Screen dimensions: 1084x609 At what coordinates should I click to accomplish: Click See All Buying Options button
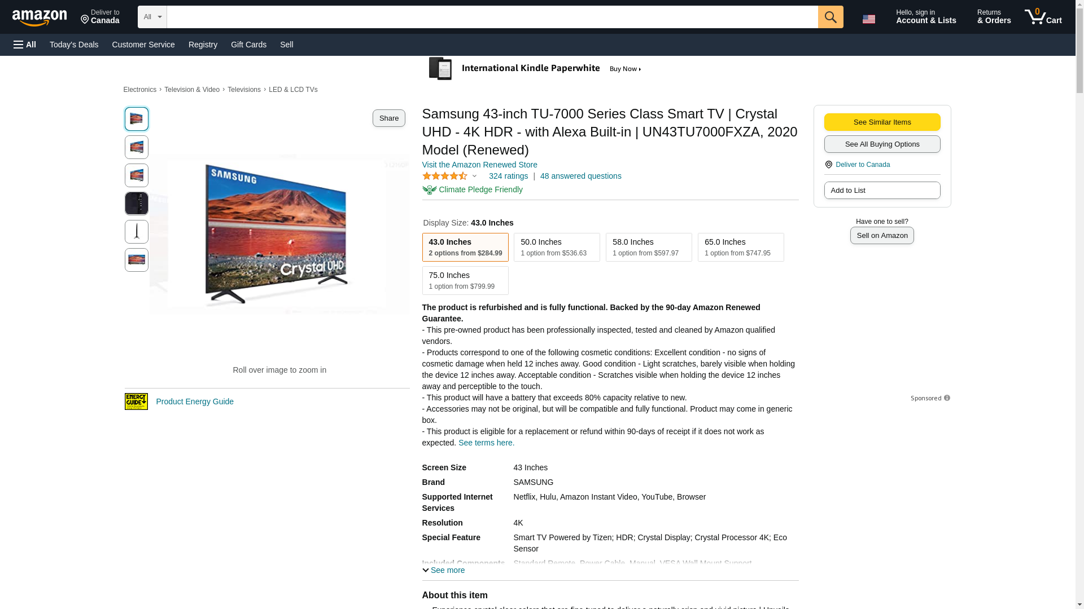(881, 144)
